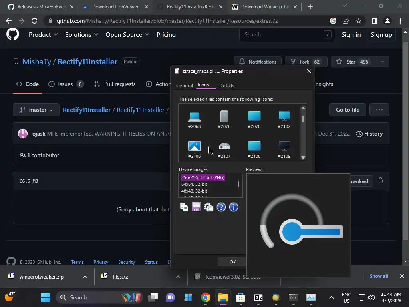Open Pricing page on GitHub
This screenshot has width=409, height=307.
tap(166, 35)
